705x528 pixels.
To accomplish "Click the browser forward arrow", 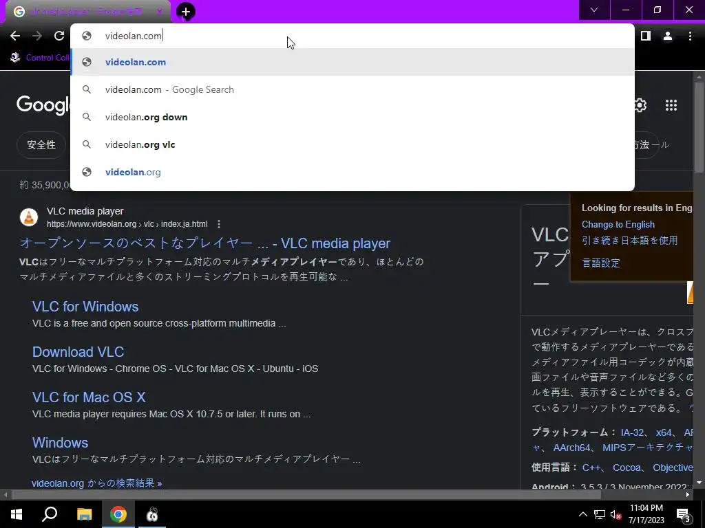I will [x=37, y=36].
